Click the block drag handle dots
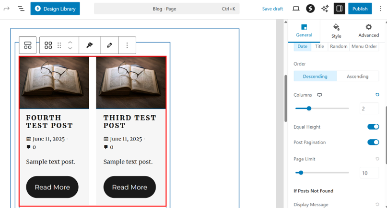 [59, 45]
